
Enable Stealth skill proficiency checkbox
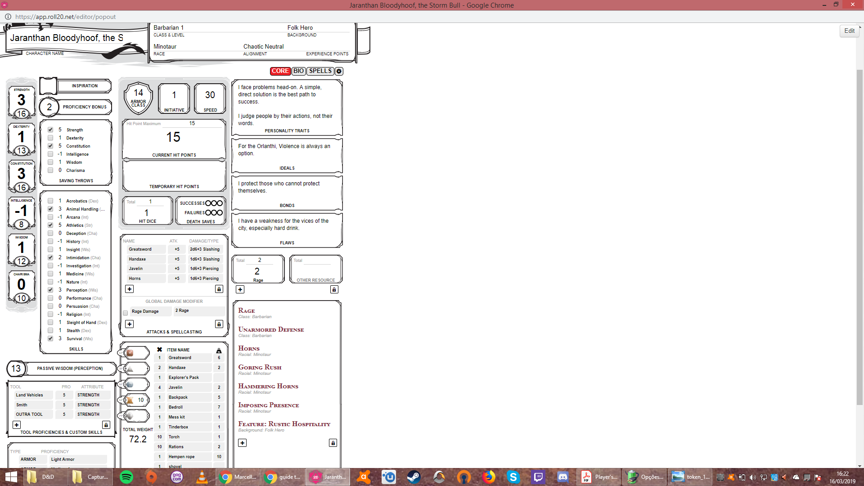pos(50,331)
